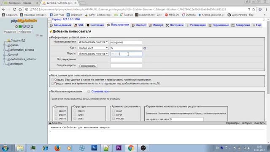Viewport: 270px width, 152px height.
Task: Click the 'Создать БД' link
Action: (x=18, y=41)
